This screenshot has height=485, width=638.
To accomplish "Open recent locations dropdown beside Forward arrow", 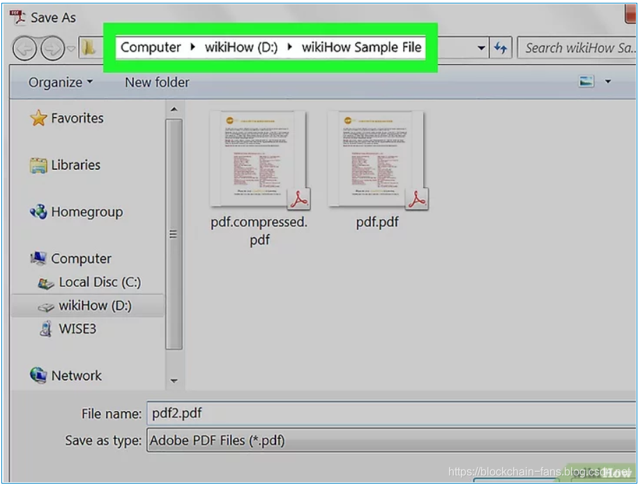I will tap(71, 49).
